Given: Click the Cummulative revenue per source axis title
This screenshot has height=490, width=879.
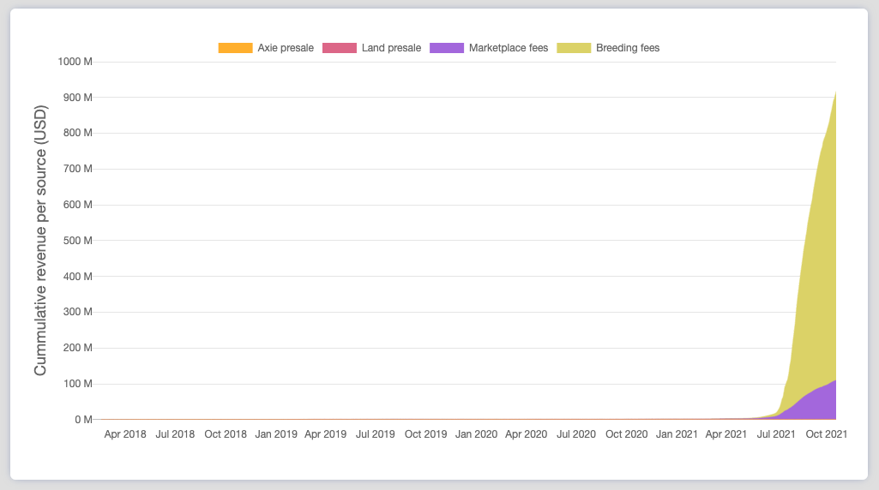Looking at the screenshot, I should (x=40, y=240).
